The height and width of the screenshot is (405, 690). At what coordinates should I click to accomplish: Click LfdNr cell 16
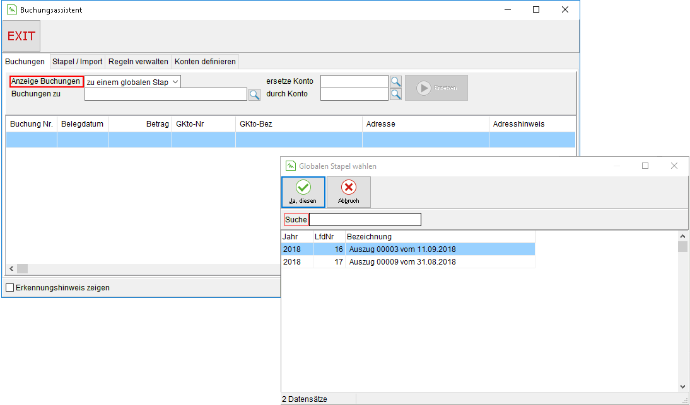329,249
